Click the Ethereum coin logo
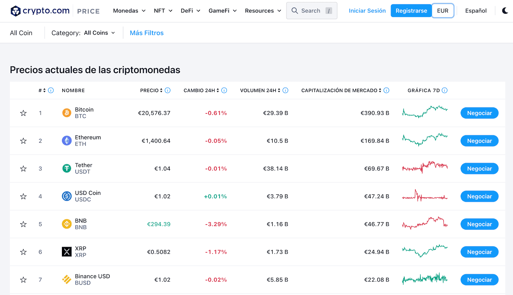 click(x=67, y=141)
